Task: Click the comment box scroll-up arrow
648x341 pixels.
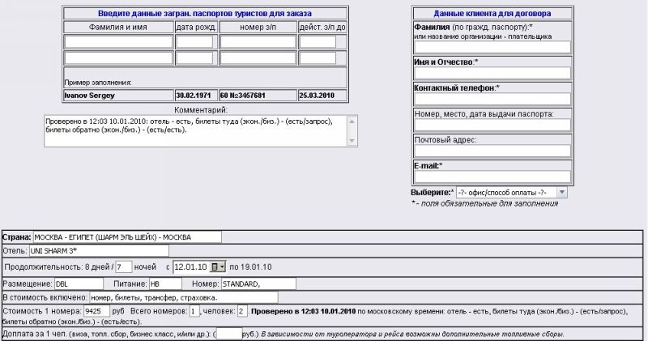Action: click(352, 121)
